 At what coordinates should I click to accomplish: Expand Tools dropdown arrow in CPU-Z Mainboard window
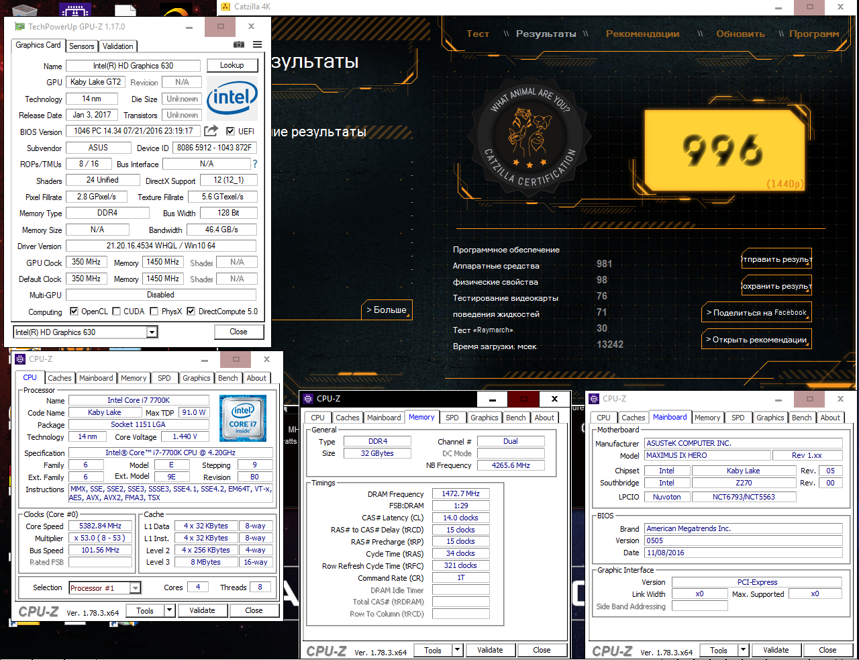(743, 650)
